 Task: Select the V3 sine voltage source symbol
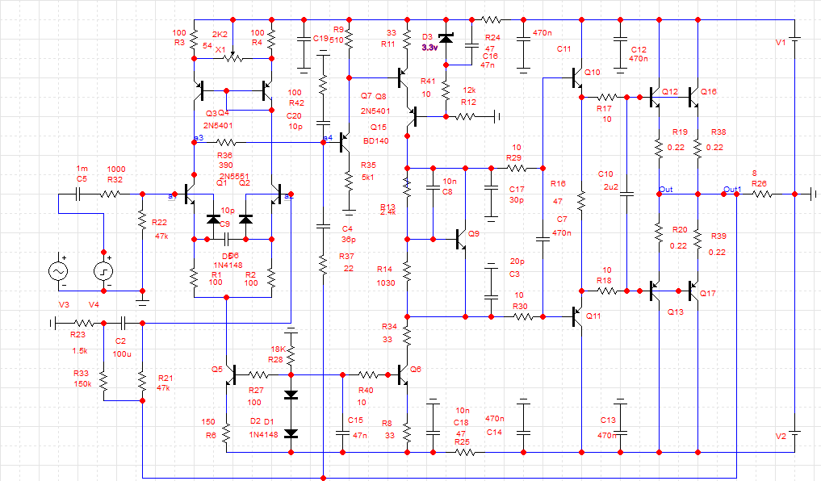[58, 271]
